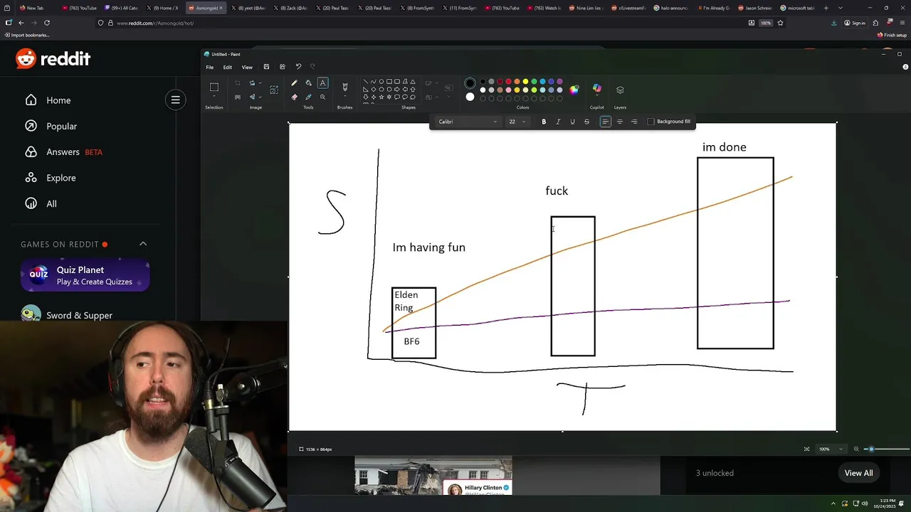Expand the Selection options dropdown arrow

click(214, 97)
